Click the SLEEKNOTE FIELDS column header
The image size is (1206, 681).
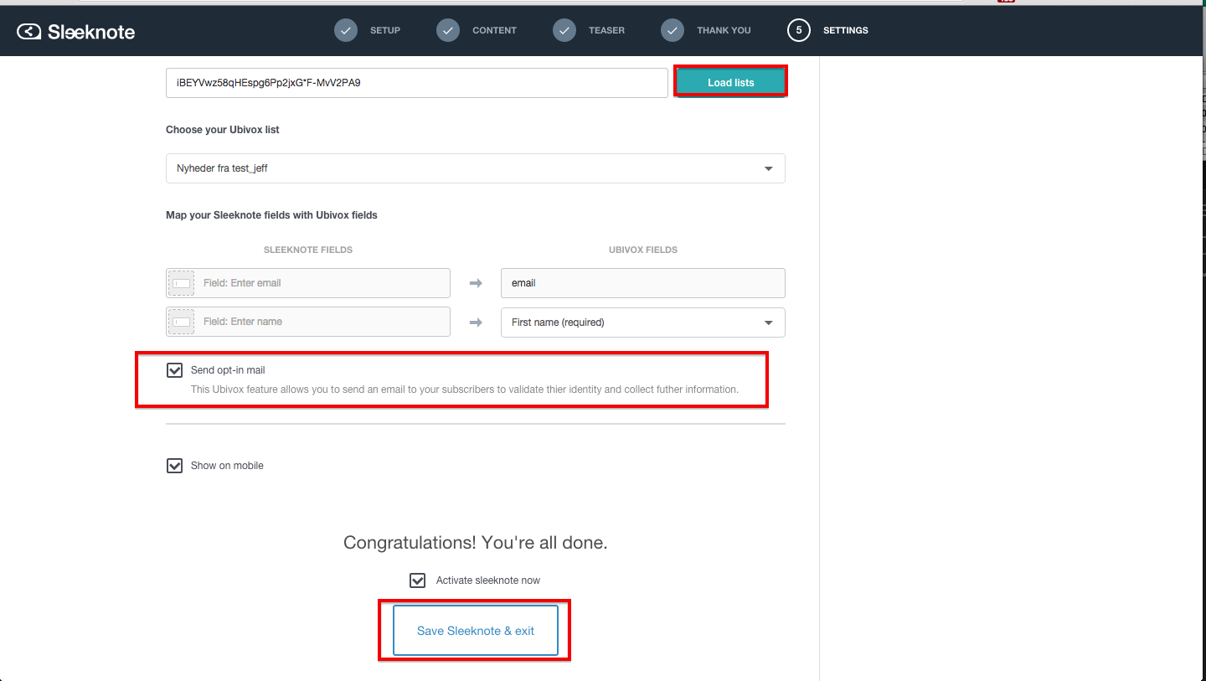click(x=308, y=250)
